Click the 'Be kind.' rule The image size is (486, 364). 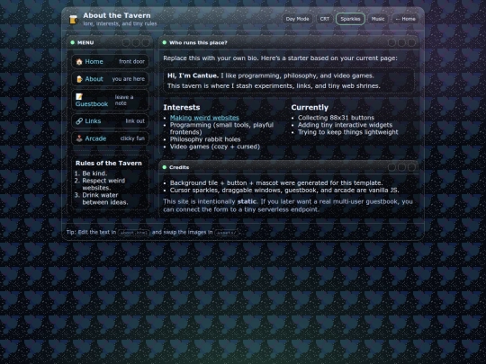94,173
